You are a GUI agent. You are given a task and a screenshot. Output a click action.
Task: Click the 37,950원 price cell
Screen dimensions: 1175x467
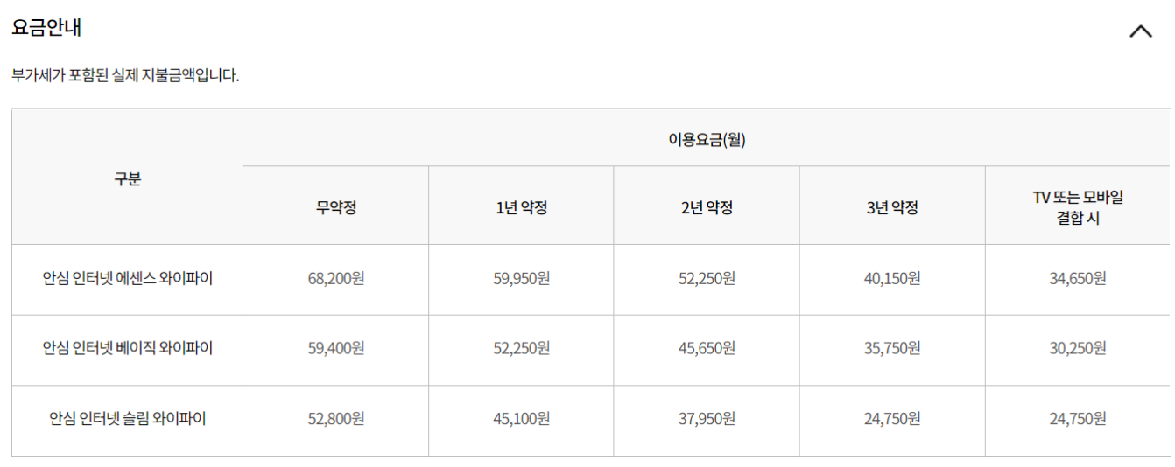pos(707,419)
